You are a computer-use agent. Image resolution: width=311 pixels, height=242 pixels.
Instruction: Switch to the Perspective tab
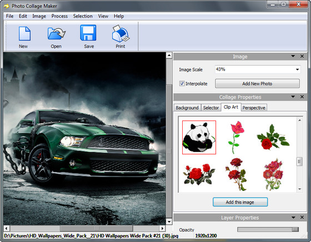click(254, 108)
